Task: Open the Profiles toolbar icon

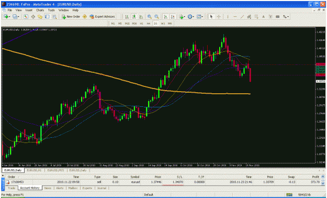Action: click(x=15, y=17)
